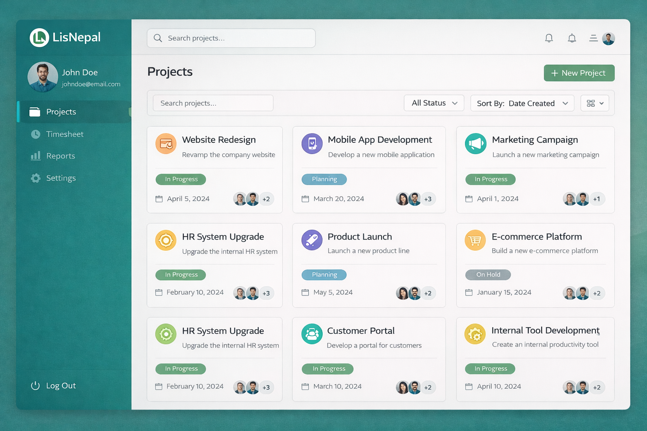Click the calendar icon beside January 15, 2024
Screen dimensions: 647x431
[469, 292]
